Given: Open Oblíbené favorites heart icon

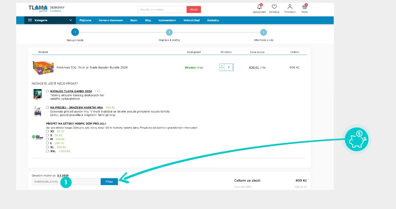Looking at the screenshot, I should click(x=274, y=7).
